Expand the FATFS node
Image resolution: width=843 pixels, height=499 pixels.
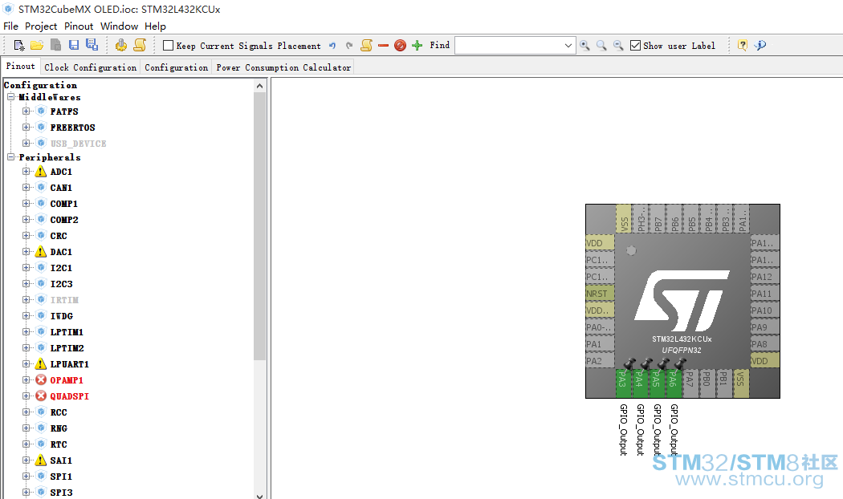click(x=26, y=112)
